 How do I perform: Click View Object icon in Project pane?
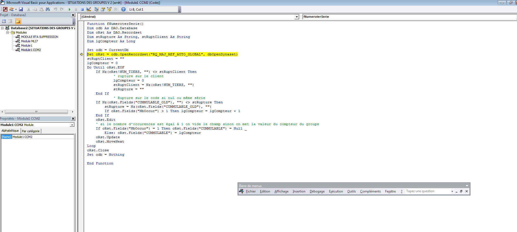tap(10, 21)
